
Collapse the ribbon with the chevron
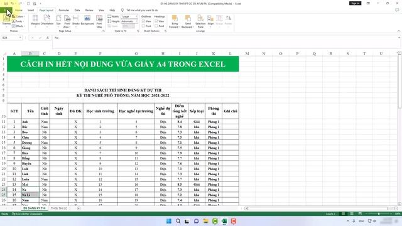point(399,31)
